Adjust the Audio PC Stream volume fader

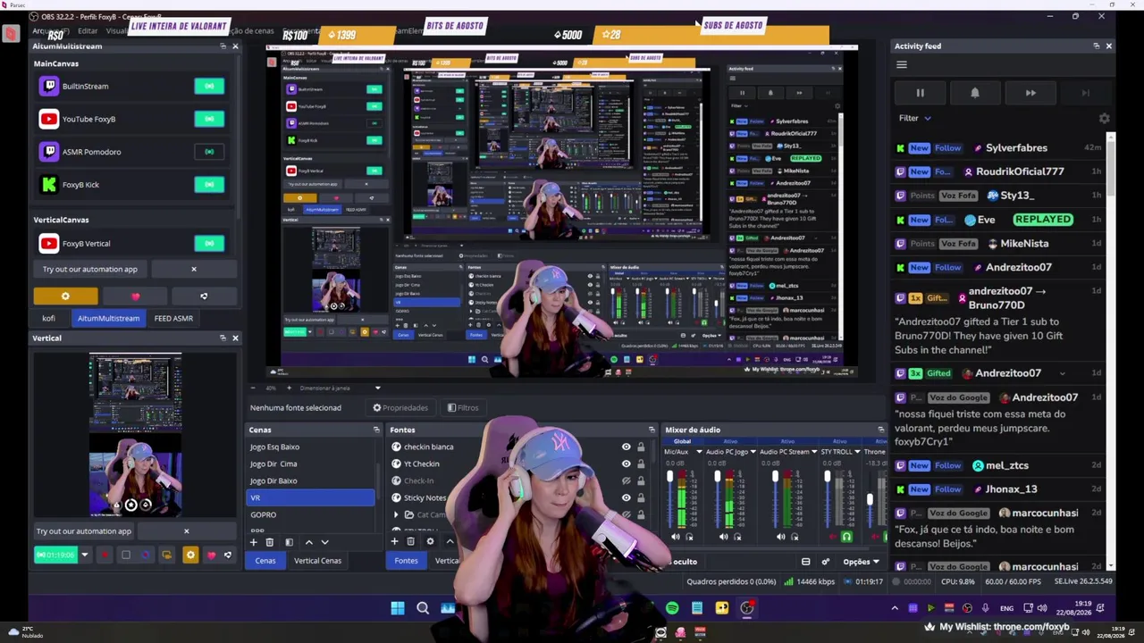(775, 478)
